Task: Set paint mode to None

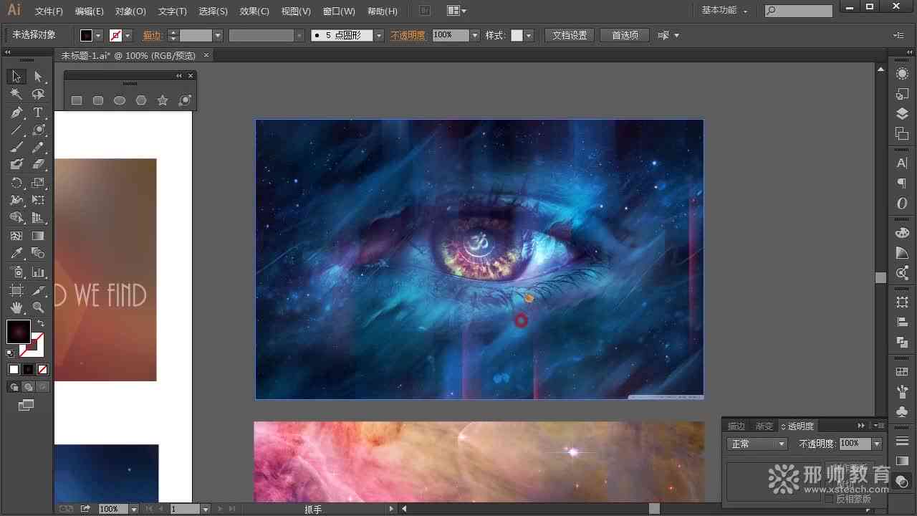Action: point(42,370)
